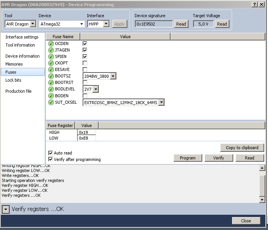268x230 pixels.
Task: Uncheck the SPIEN fuse checkbox
Action: click(85, 56)
